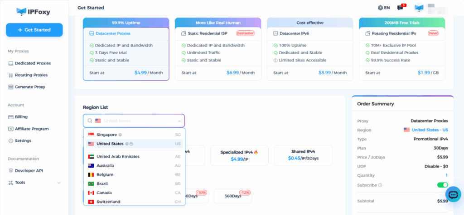Viewport: 464px width, 215px height.
Task: Select the Specialized IPv4 type option
Action: pyautogui.click(x=239, y=155)
